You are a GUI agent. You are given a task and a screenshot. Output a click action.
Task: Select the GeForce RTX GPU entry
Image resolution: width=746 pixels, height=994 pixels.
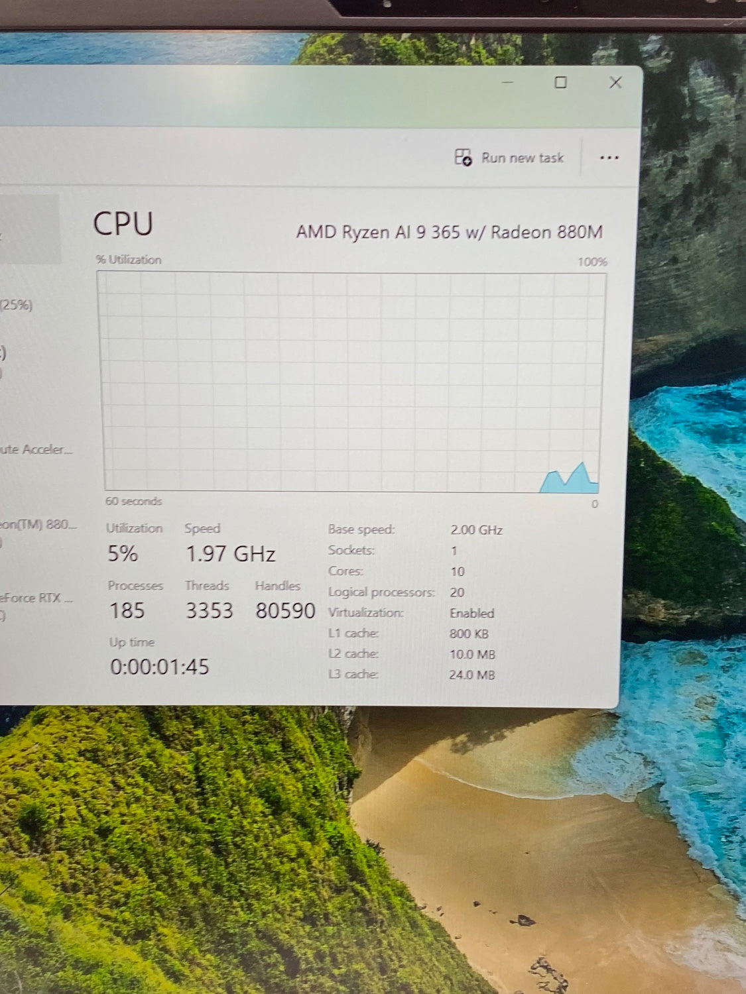coord(36,598)
